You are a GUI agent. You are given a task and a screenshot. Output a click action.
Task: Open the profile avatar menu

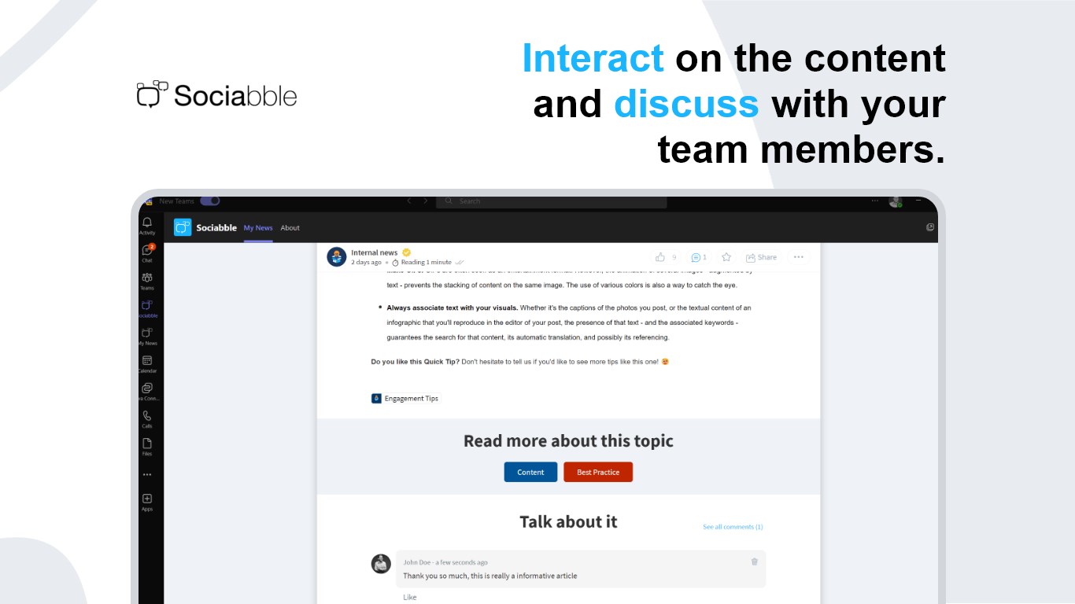[895, 201]
